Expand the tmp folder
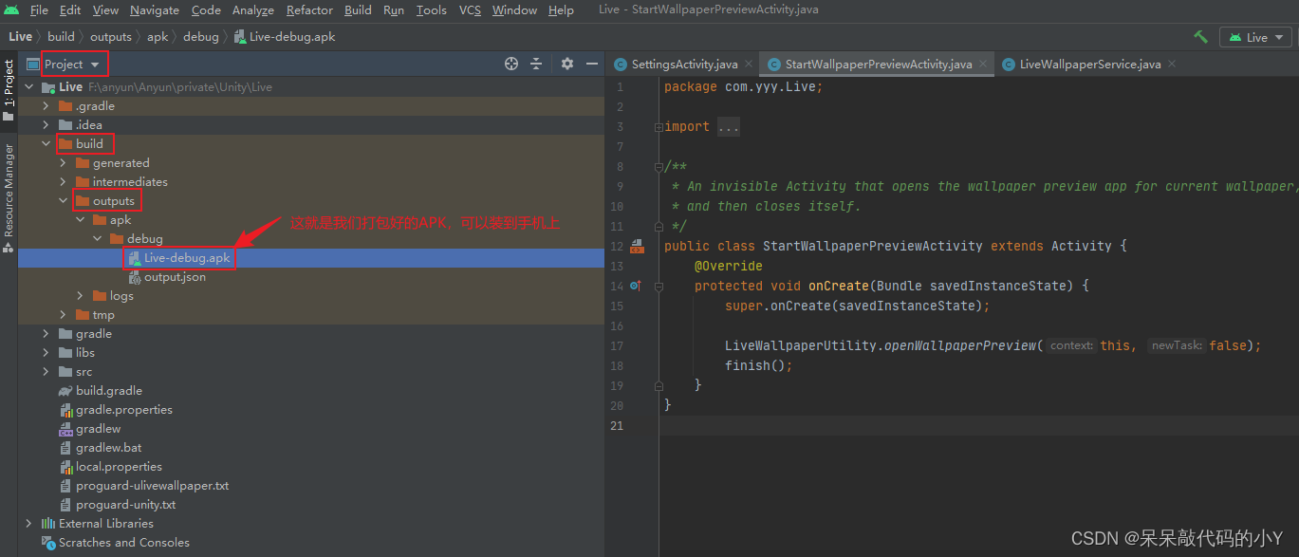 click(63, 315)
